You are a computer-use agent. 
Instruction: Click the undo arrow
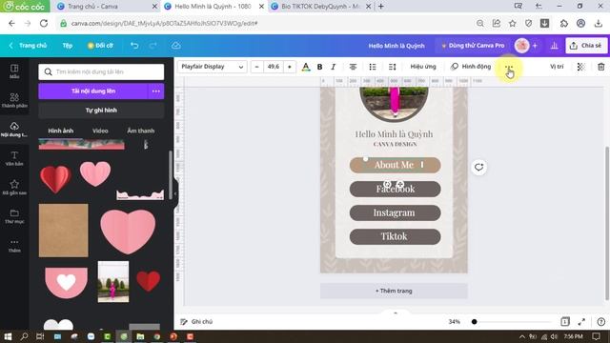point(134,46)
